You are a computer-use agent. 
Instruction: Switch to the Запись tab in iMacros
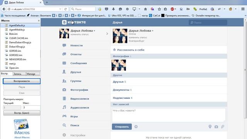tap(19, 74)
